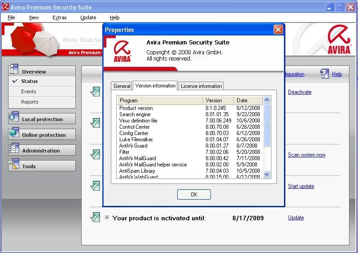The height and width of the screenshot is (253, 358).
Task: Sort by the Program column header
Action: point(160,100)
